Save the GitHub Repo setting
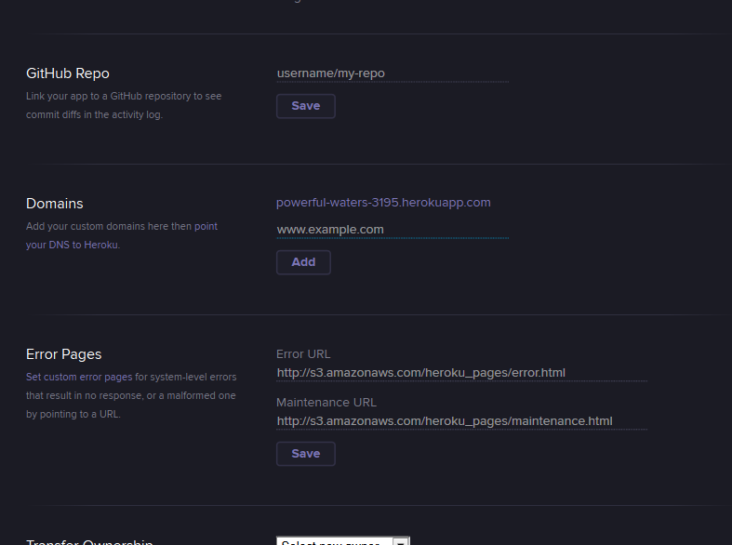This screenshot has width=732, height=545. [x=306, y=106]
